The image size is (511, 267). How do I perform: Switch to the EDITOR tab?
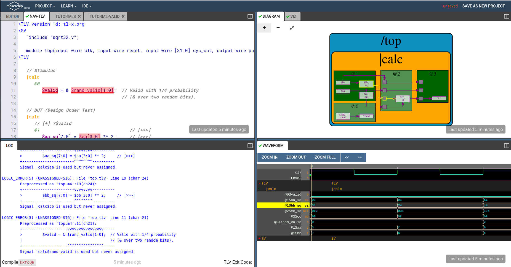point(12,16)
